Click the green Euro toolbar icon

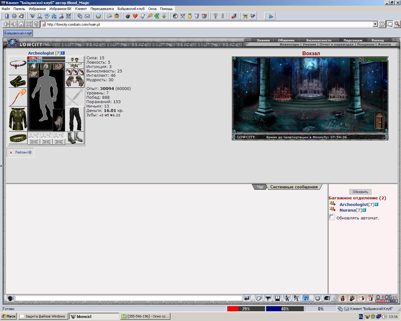(x=157, y=16)
